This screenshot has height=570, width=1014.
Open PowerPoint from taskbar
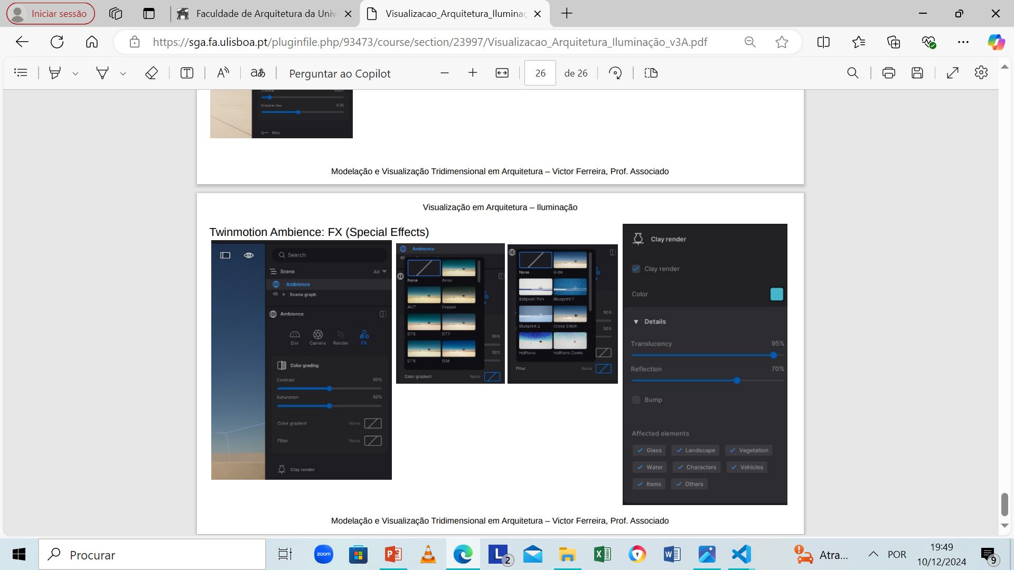coord(393,555)
